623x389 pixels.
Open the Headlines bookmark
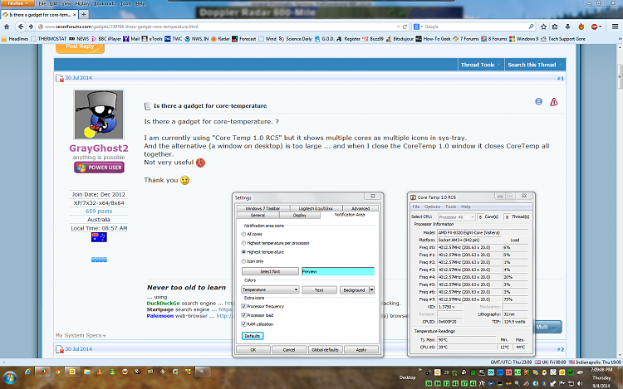point(15,39)
